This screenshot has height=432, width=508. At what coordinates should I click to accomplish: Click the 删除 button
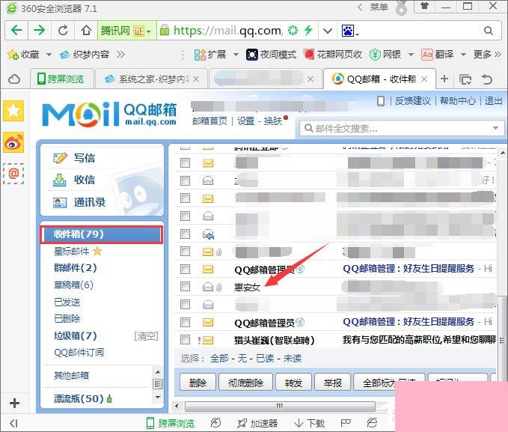[x=198, y=383]
